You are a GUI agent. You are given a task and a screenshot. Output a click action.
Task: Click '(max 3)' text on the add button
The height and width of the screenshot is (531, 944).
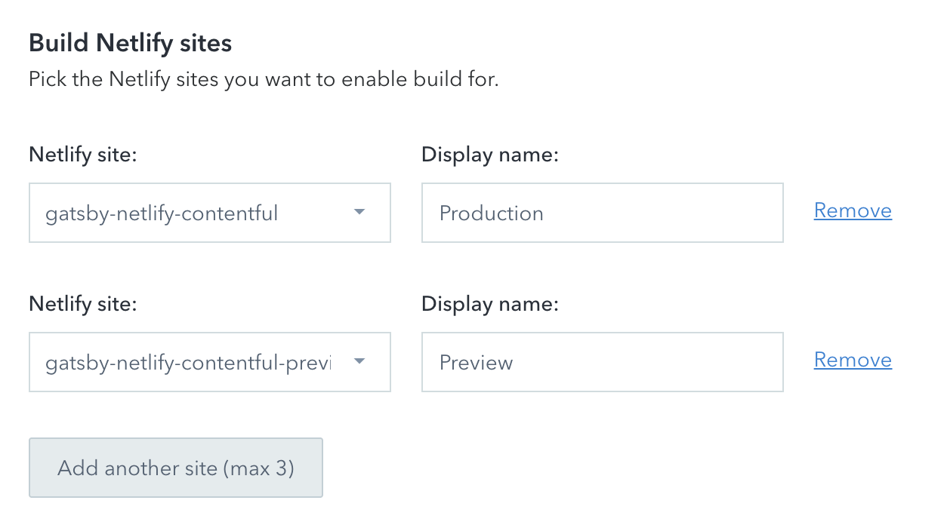click(x=258, y=468)
